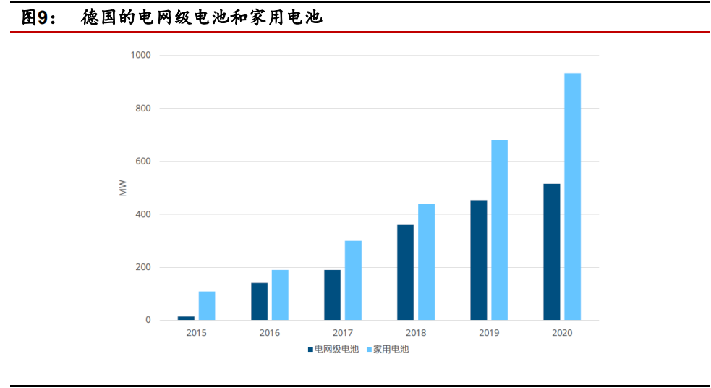Select the 2018 dark blue grid battery bar
This screenshot has height=388, width=711.
click(x=405, y=273)
